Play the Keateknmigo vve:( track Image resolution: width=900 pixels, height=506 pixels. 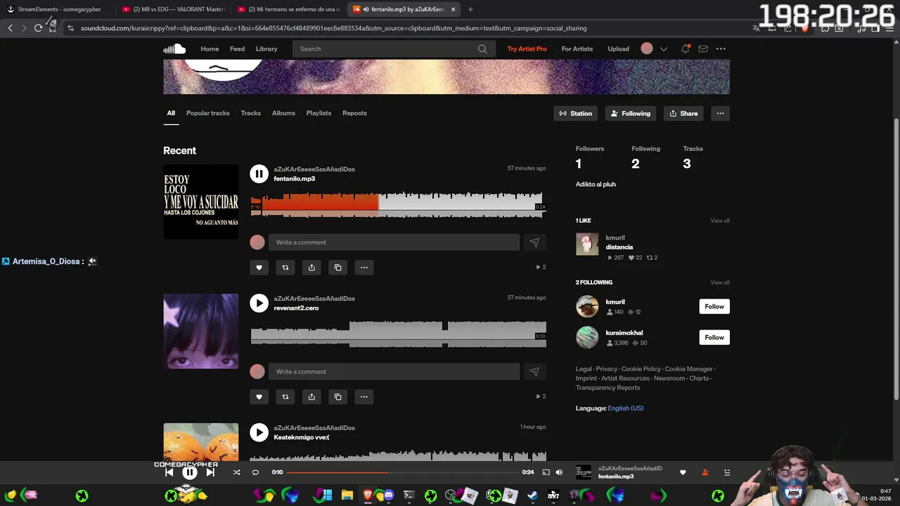(259, 432)
